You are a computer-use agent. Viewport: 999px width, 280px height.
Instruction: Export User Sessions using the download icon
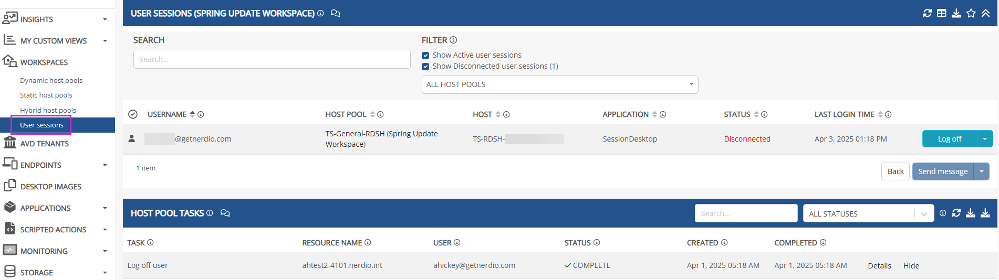(956, 13)
